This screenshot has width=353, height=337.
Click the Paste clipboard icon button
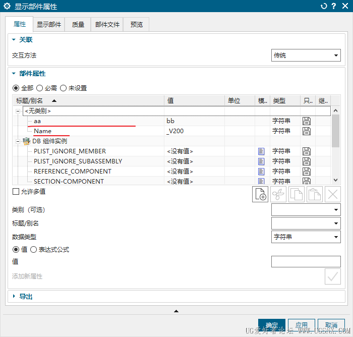(315, 194)
